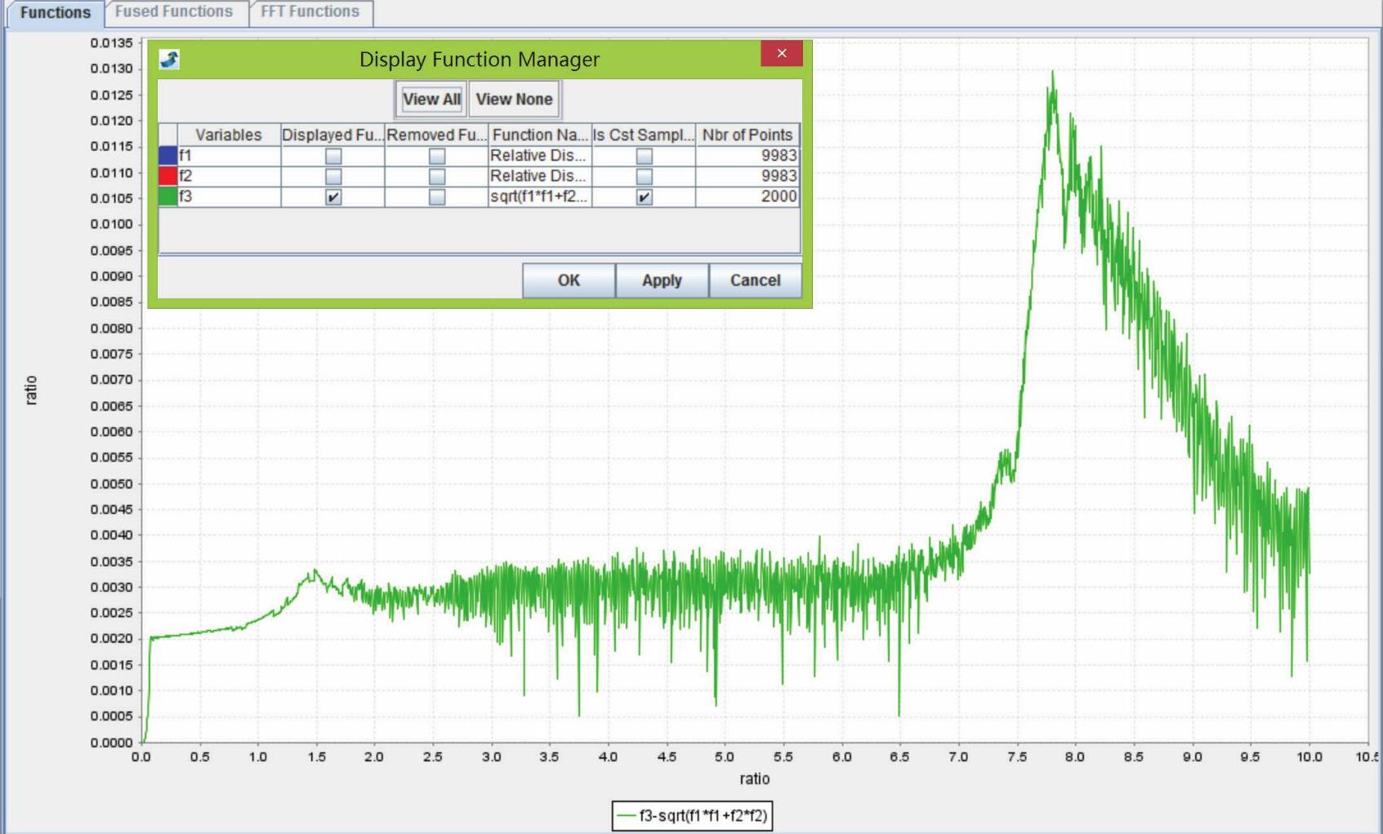The width and height of the screenshot is (1383, 834).
Task: Click the green color swatch for f3
Action: 168,197
